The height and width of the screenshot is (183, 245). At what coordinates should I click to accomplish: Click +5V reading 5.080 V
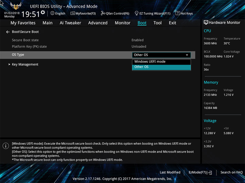(229, 133)
